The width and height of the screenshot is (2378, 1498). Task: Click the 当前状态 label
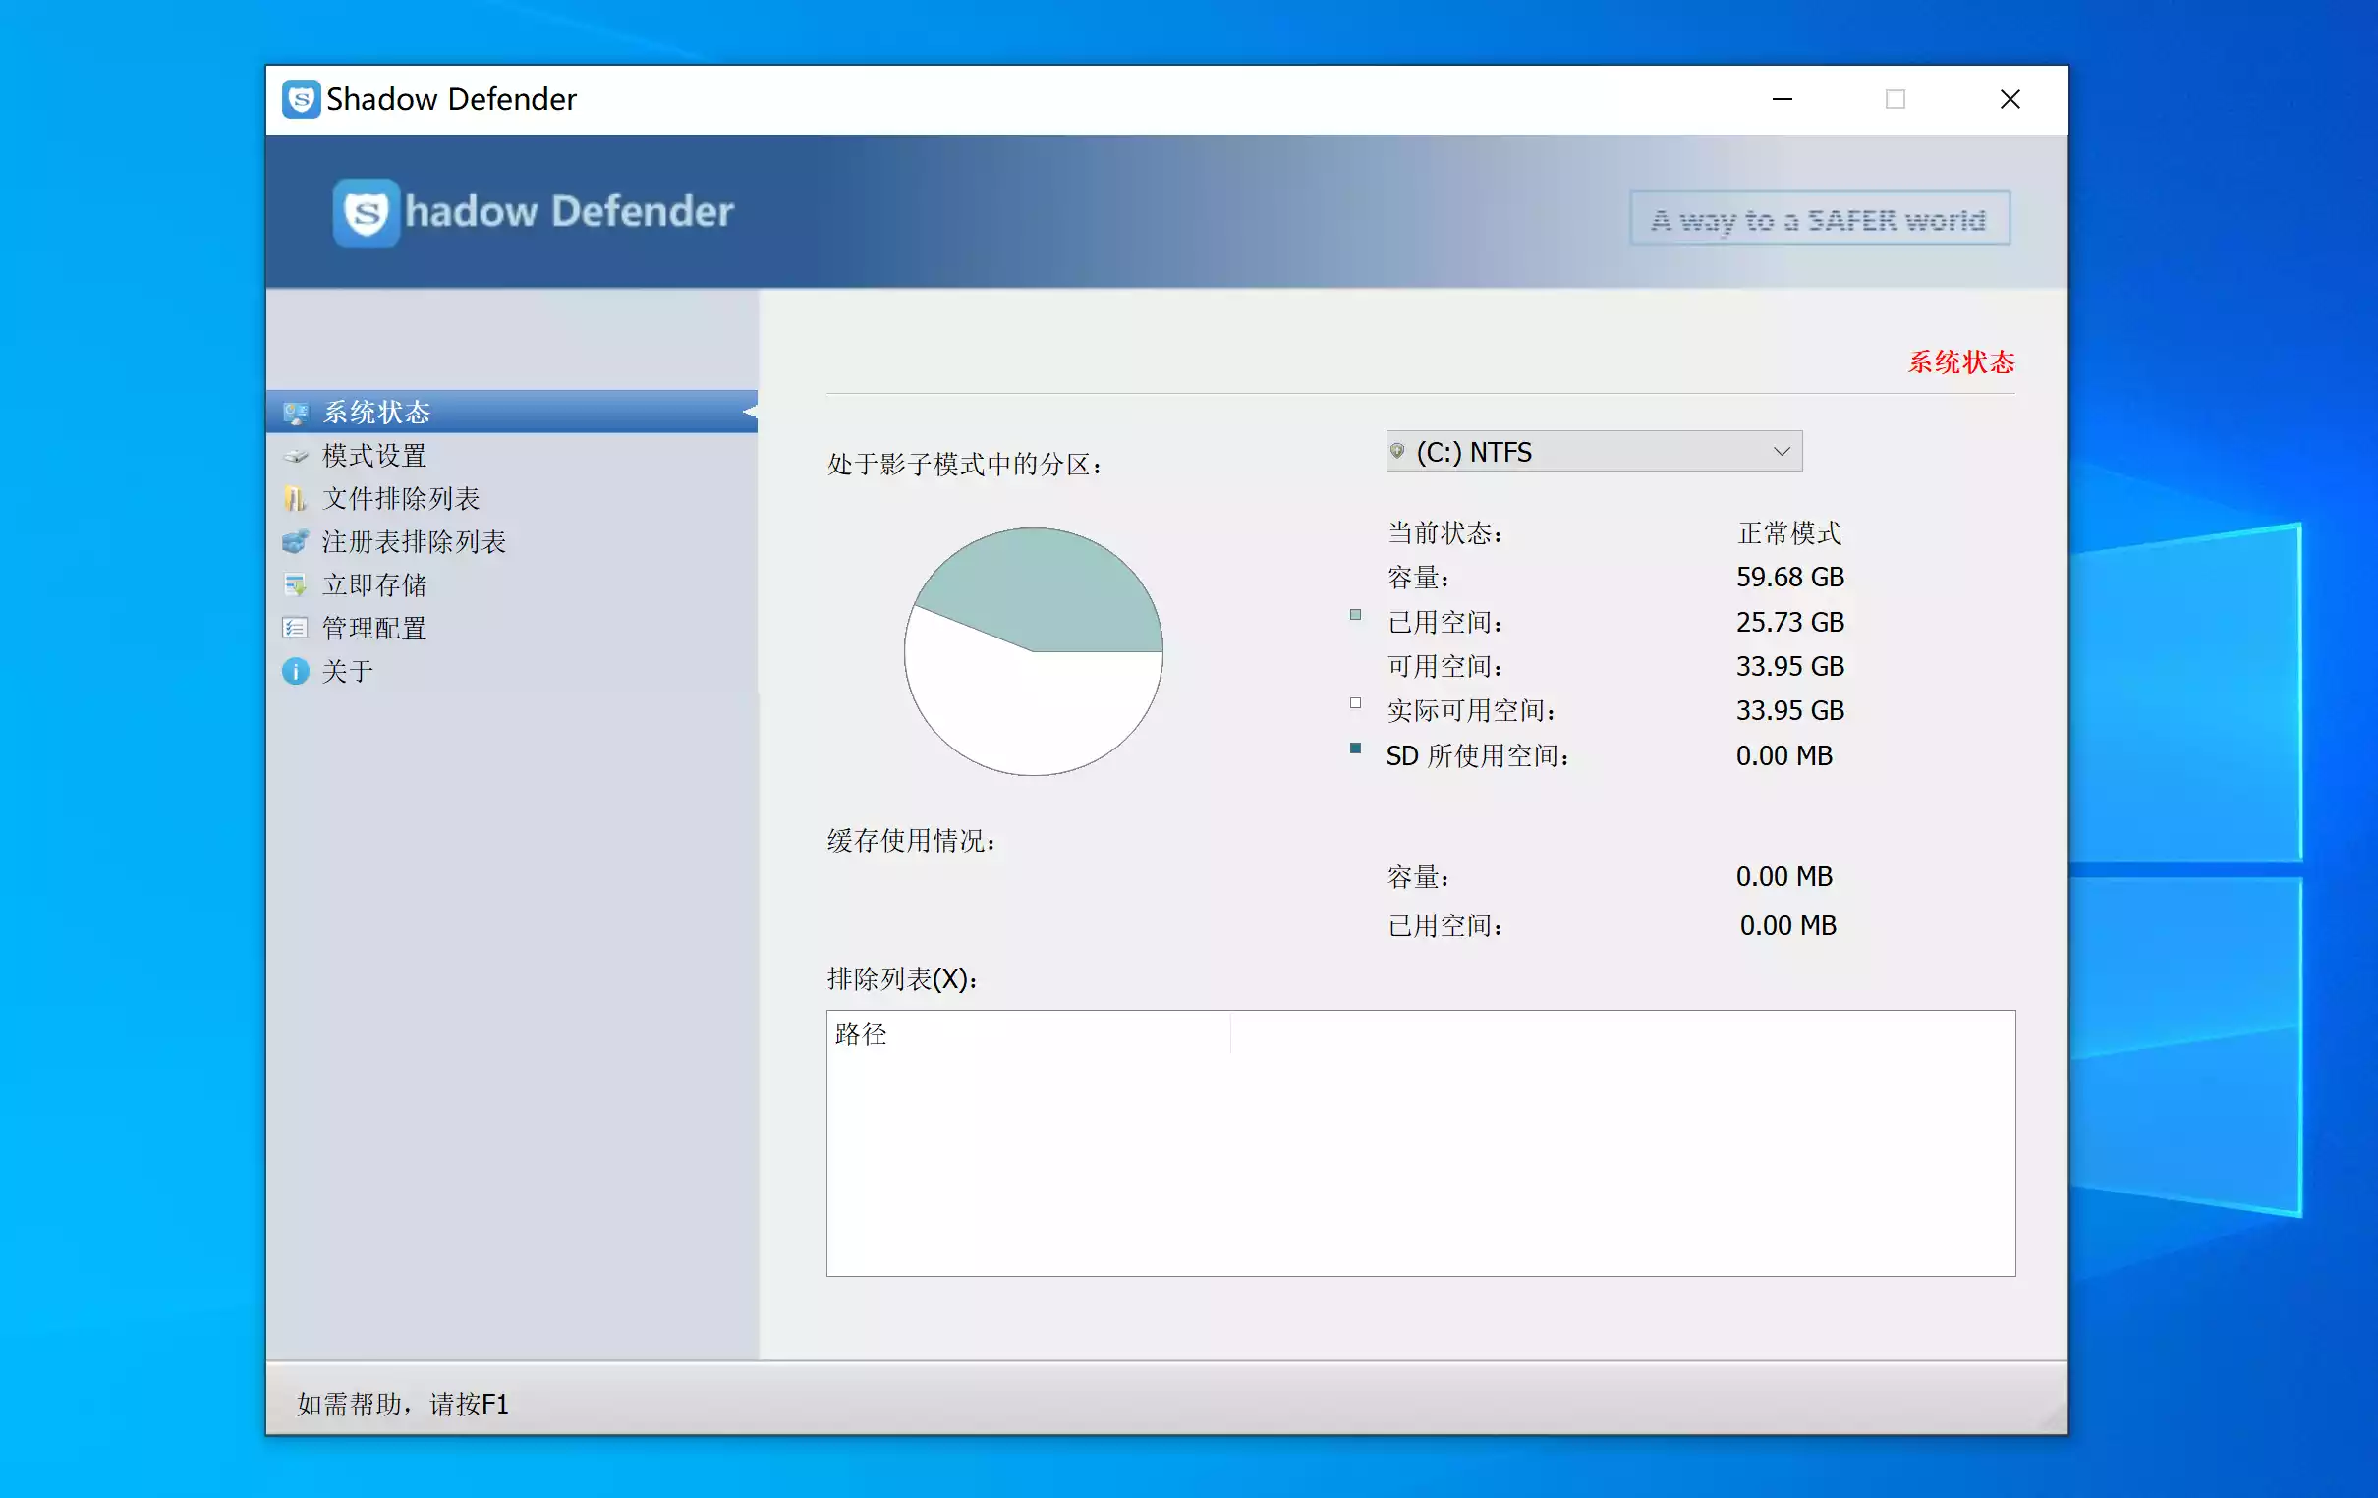pyautogui.click(x=1444, y=533)
